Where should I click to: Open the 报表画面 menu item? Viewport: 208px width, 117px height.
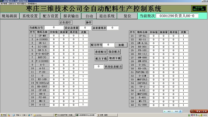[32, 4]
